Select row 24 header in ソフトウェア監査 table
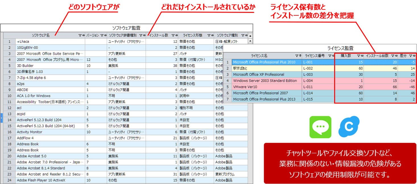 pyautogui.click(x=9, y=180)
